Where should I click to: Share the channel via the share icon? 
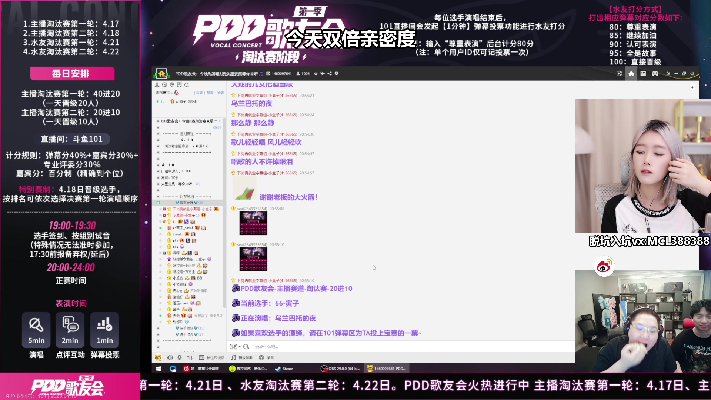click(330, 74)
